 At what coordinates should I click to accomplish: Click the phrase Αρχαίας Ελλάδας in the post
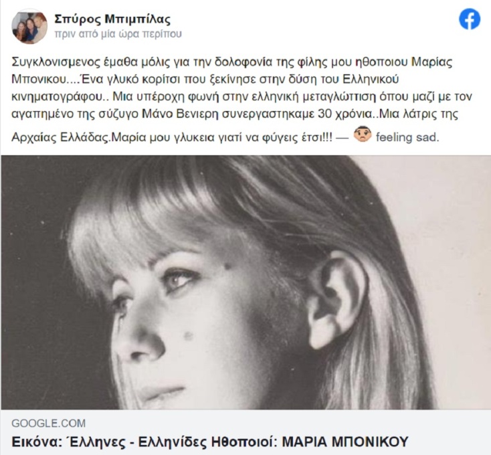point(60,137)
